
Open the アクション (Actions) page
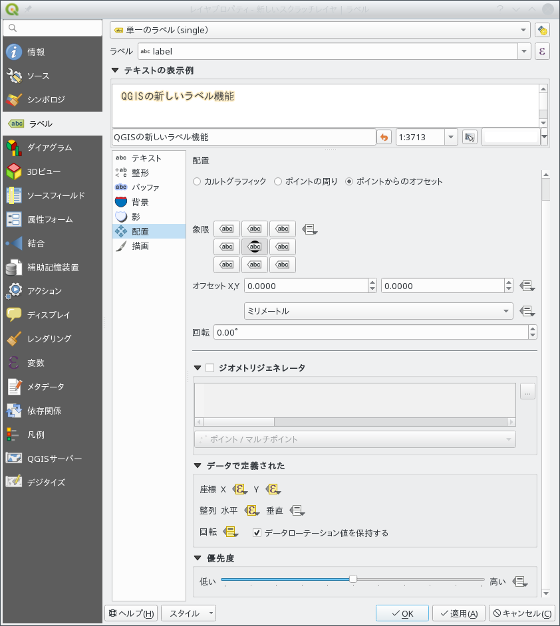coord(53,291)
